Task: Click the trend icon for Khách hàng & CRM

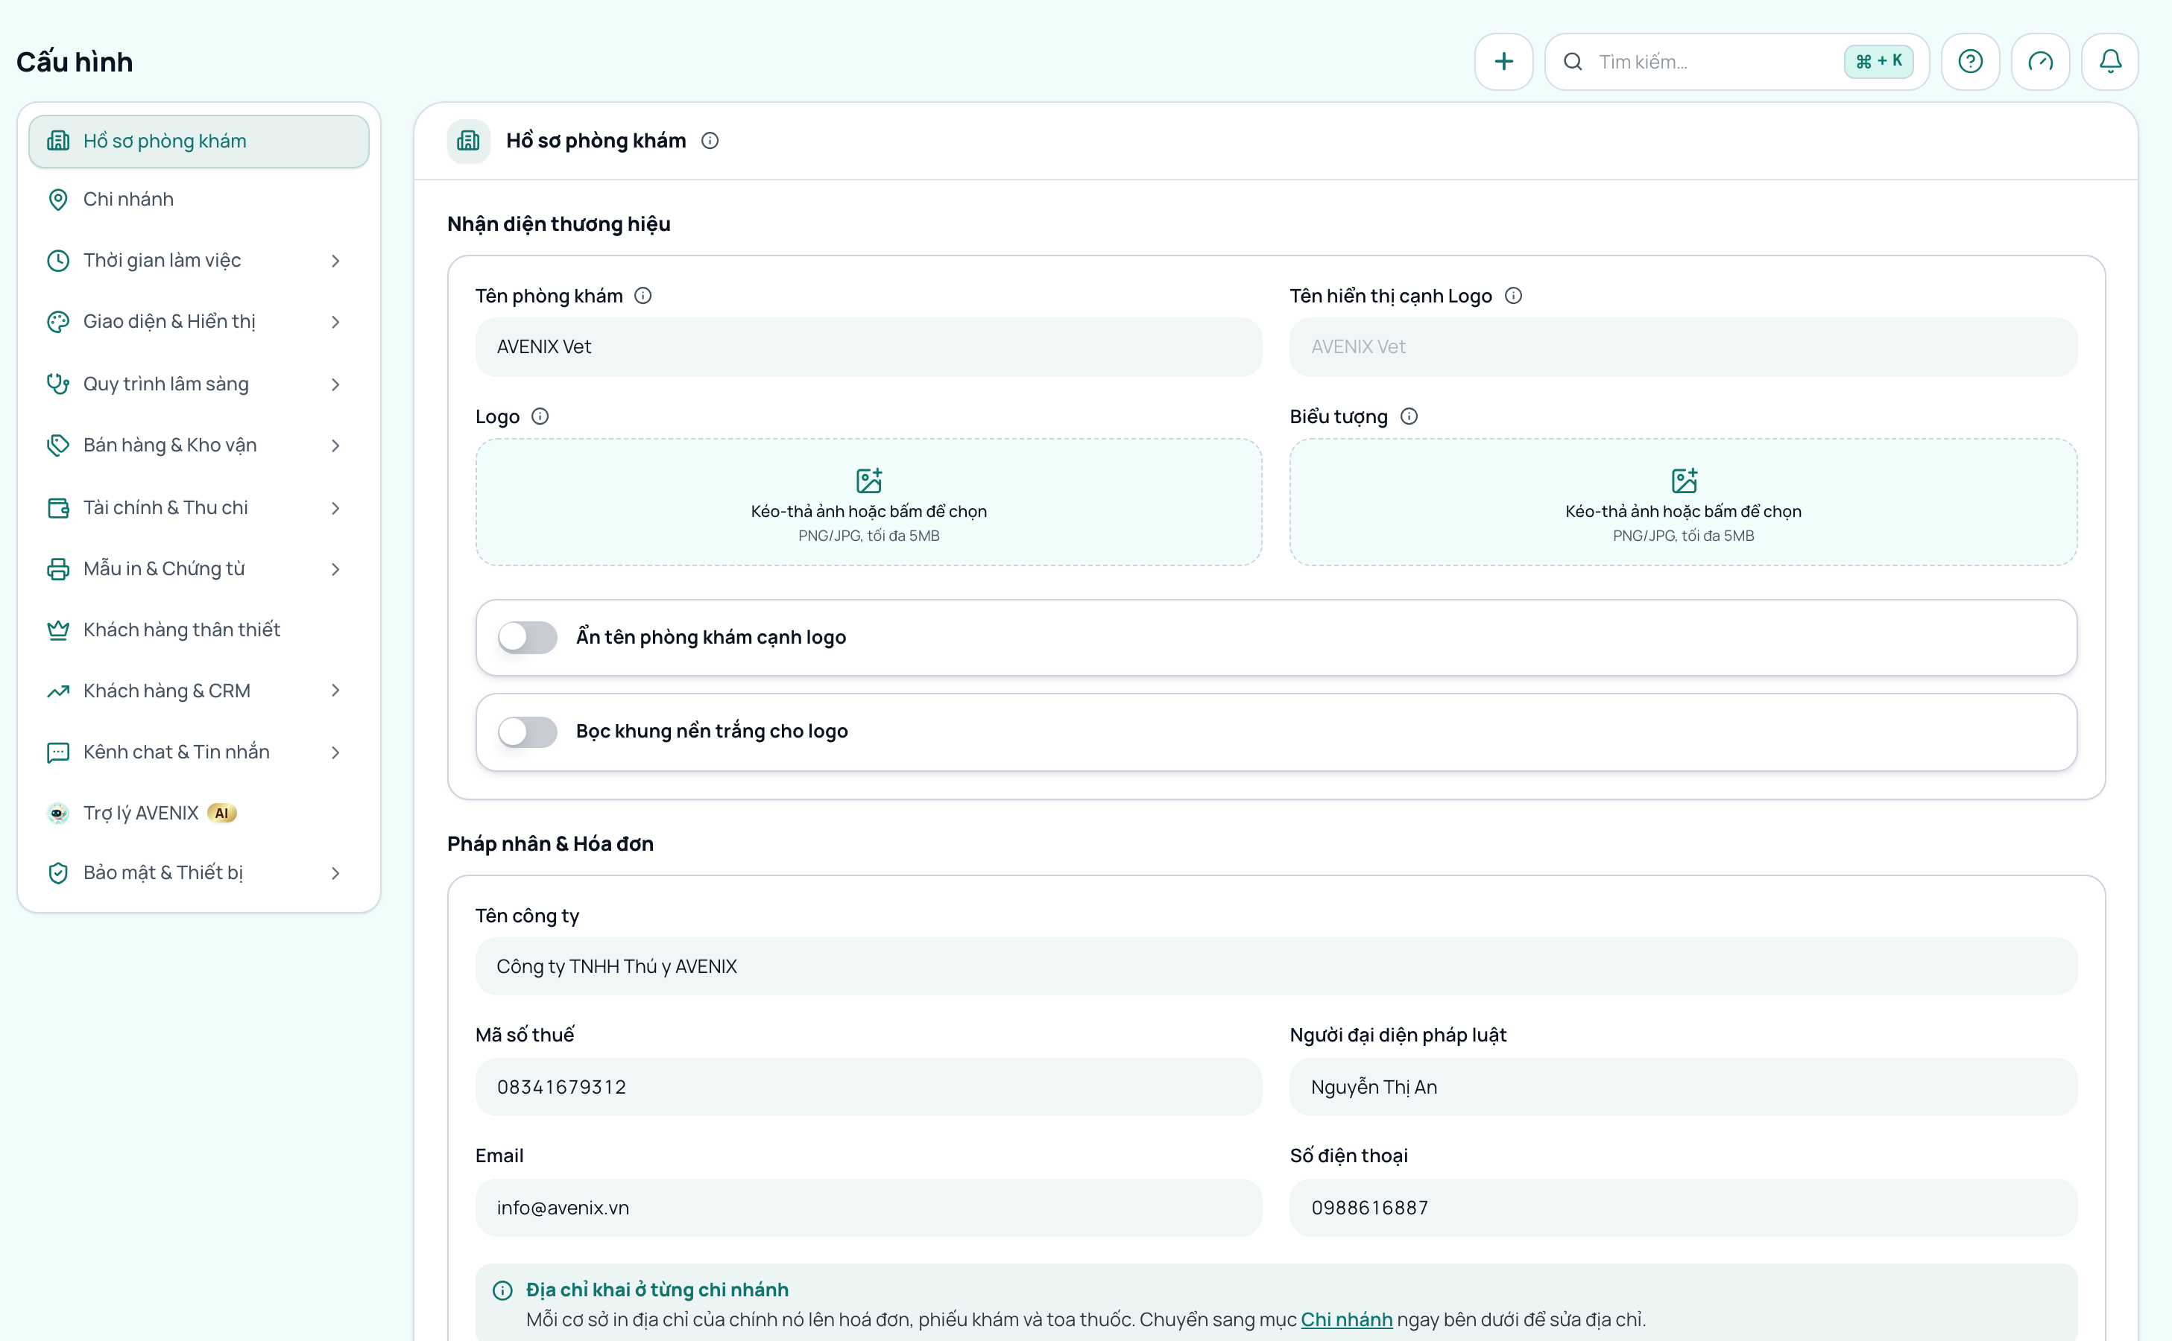Action: click(x=59, y=691)
